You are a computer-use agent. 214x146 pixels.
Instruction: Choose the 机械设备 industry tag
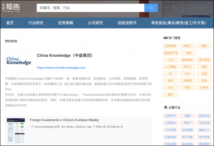click(170, 137)
